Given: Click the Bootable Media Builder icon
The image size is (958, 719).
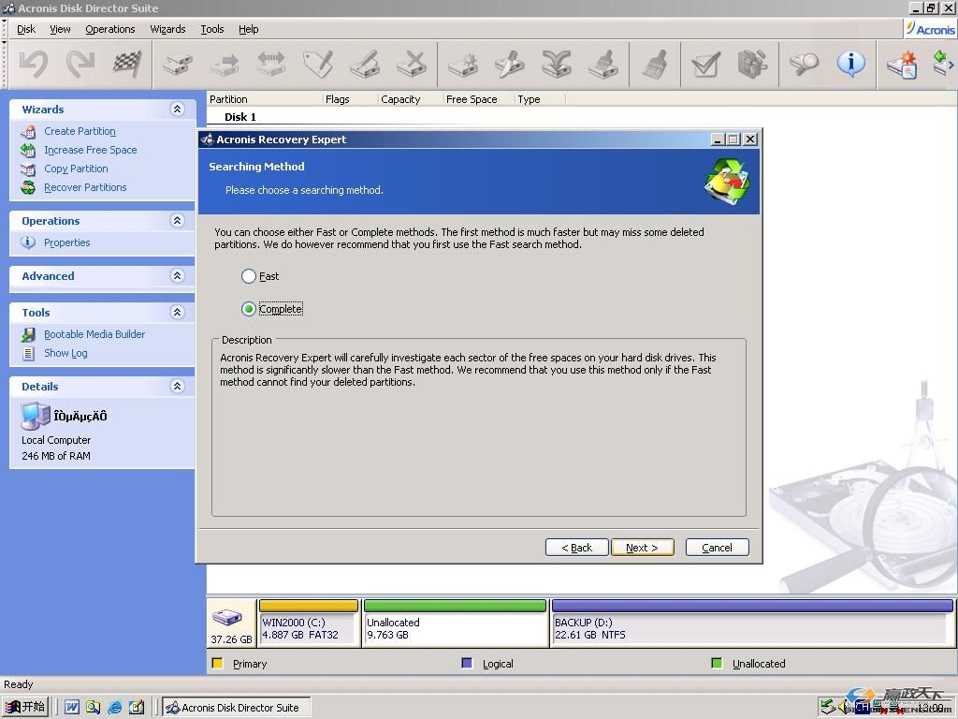Looking at the screenshot, I should (28, 334).
